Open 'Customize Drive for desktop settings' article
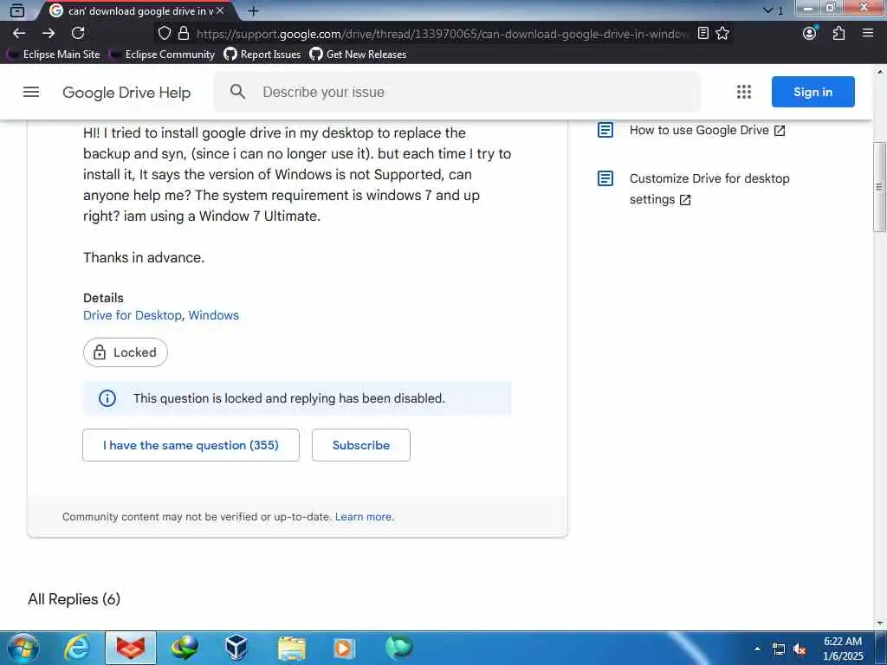Viewport: 887px width, 665px height. pyautogui.click(x=709, y=189)
